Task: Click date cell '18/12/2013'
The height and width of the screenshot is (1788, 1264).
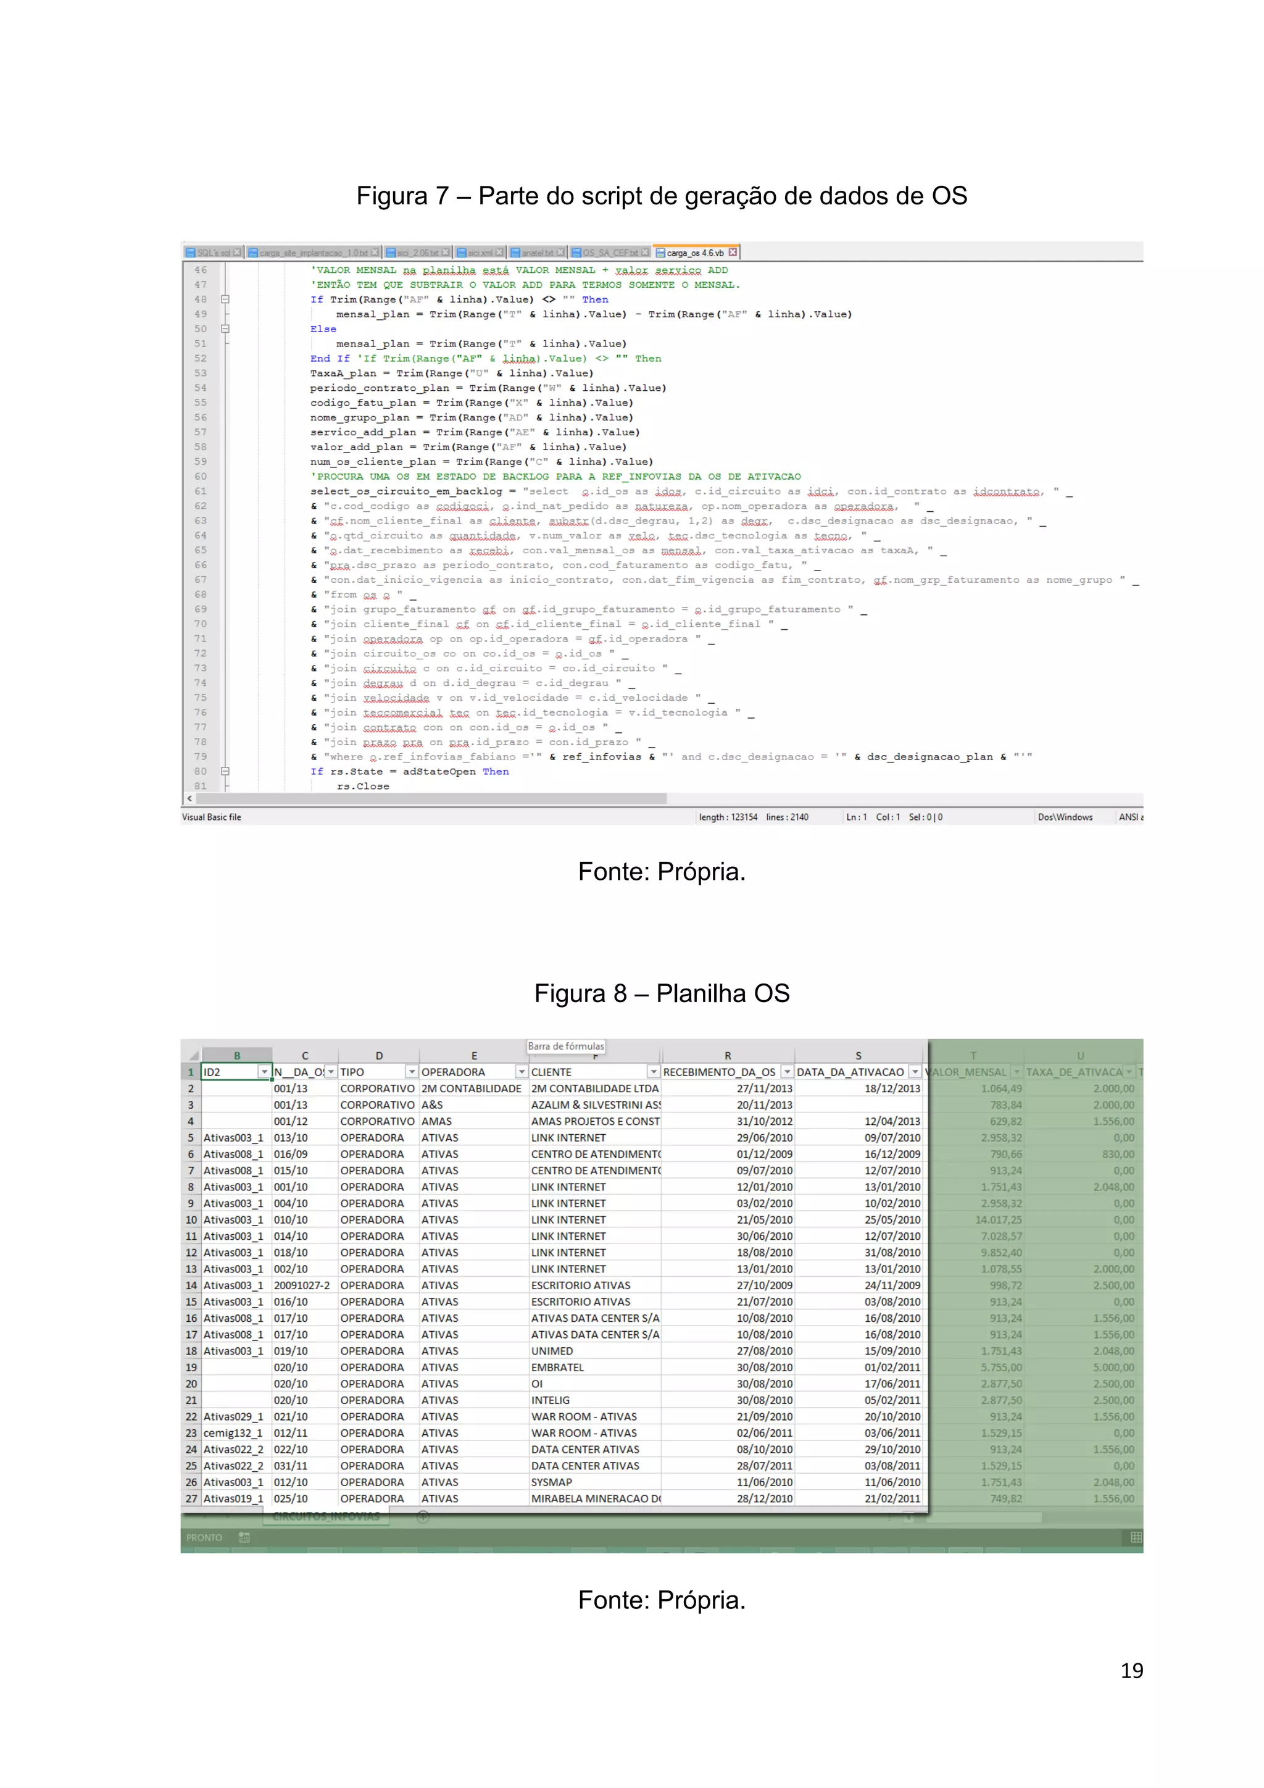Action: click(859, 1088)
